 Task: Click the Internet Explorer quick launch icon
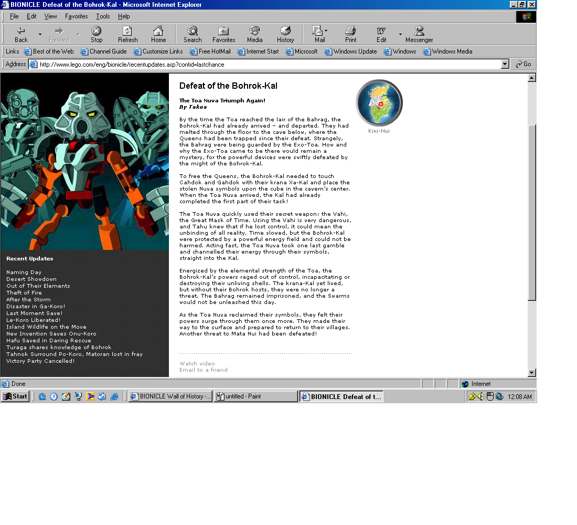tap(114, 397)
